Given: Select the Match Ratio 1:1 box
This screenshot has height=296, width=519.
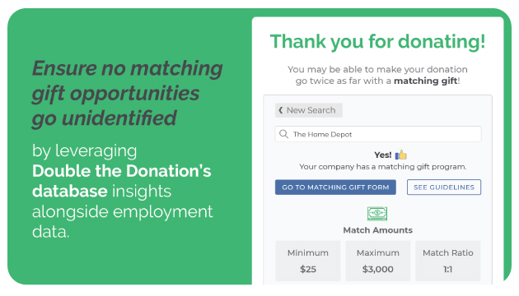Looking at the screenshot, I should [x=448, y=261].
